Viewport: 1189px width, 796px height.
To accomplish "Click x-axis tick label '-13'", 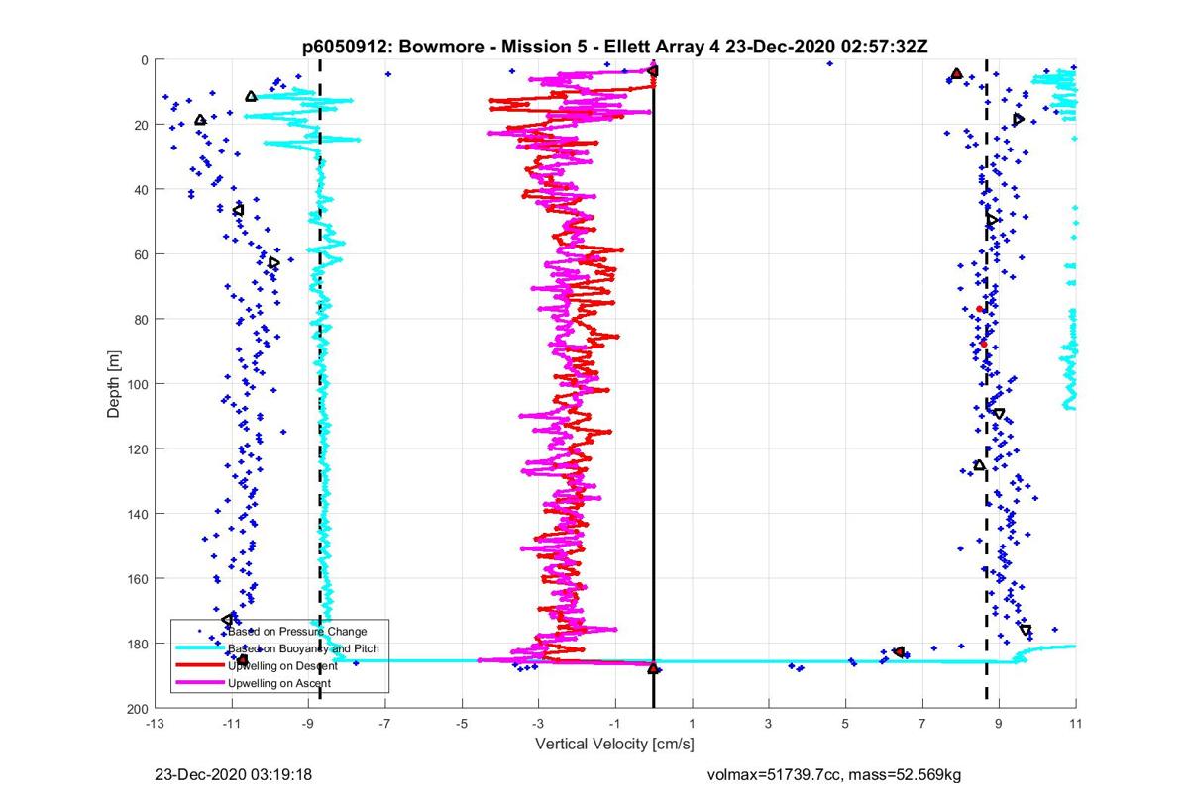I will (x=154, y=725).
